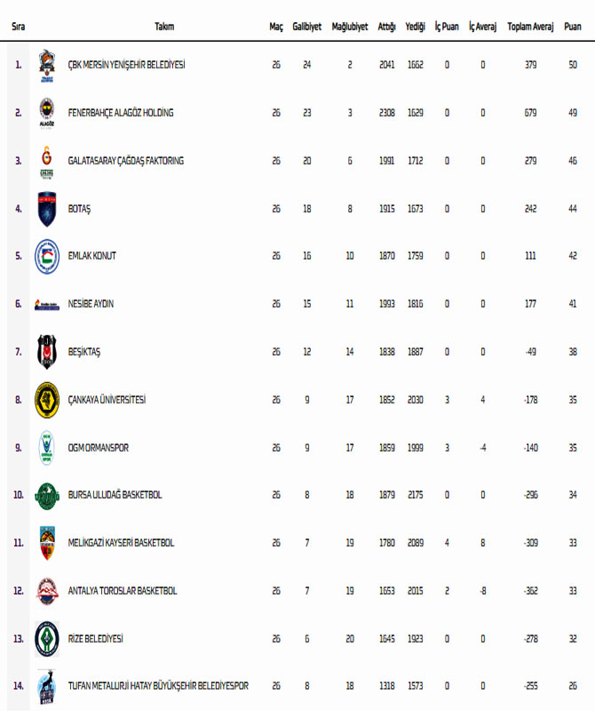
Task: Click the Sıra column header
Action: click(x=18, y=27)
